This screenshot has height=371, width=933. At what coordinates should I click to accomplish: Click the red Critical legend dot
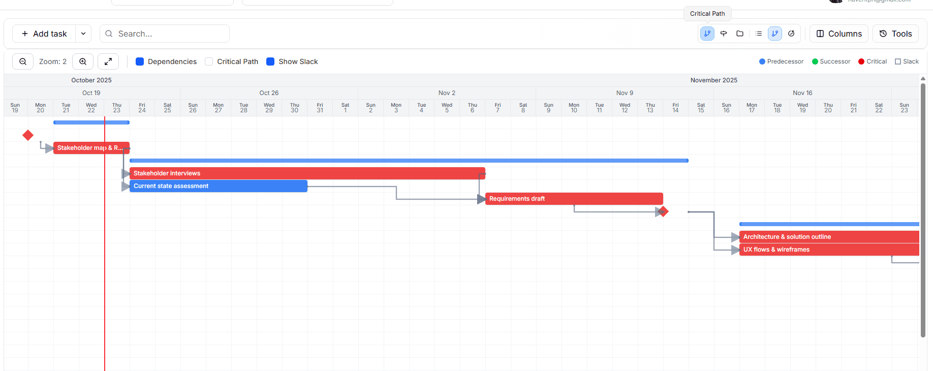click(x=861, y=61)
